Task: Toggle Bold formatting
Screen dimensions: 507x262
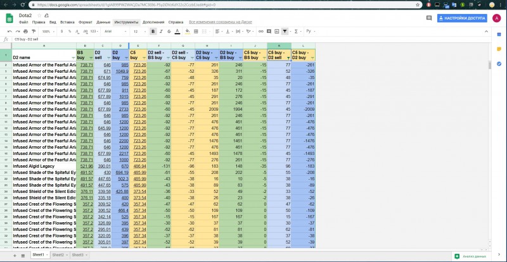Action: coord(153,32)
